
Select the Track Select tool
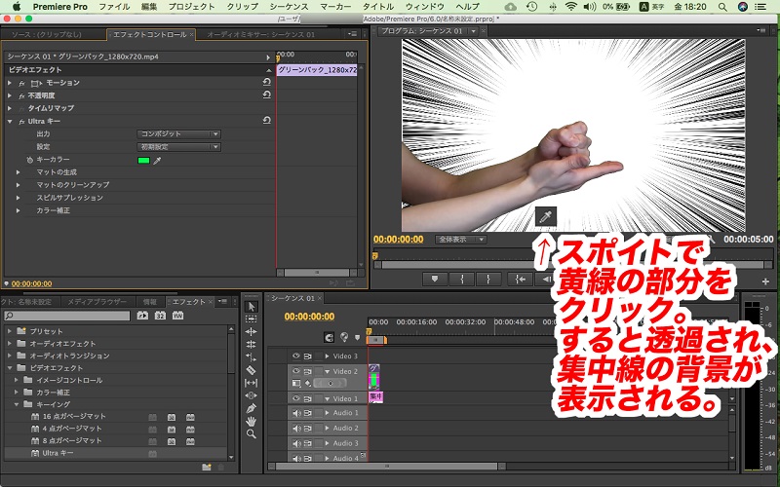pyautogui.click(x=252, y=319)
